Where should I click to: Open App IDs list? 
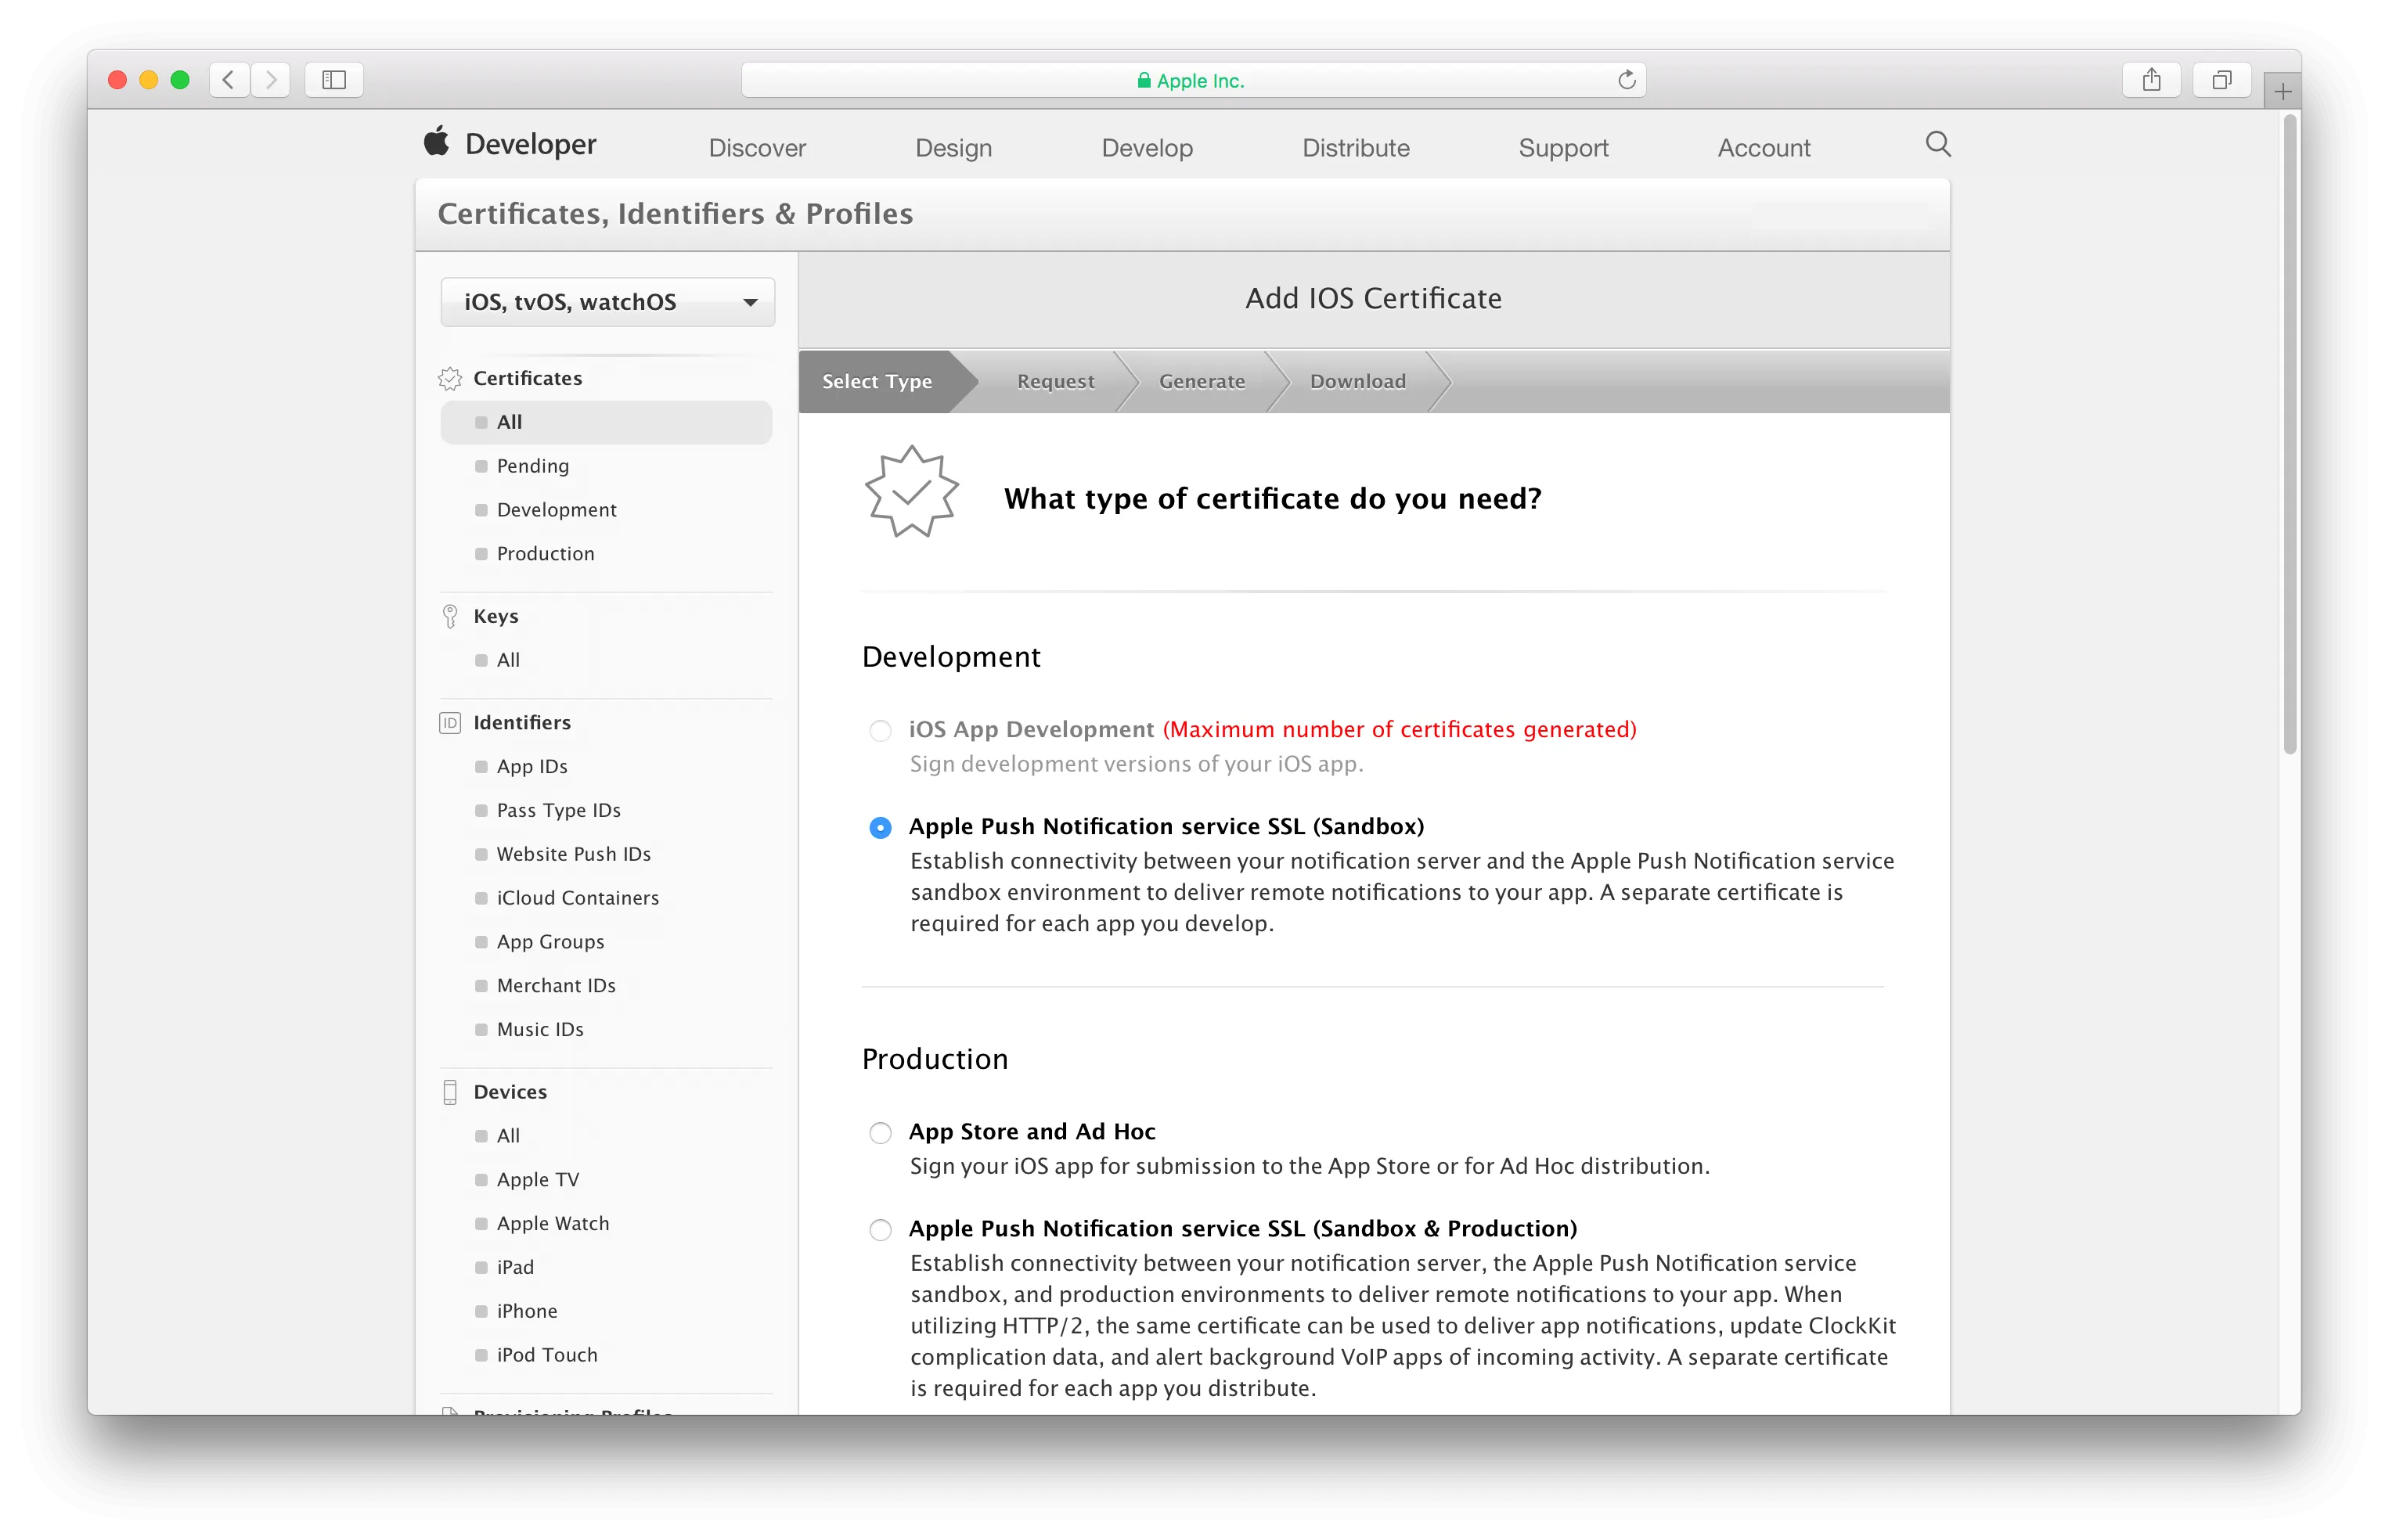[x=532, y=767]
